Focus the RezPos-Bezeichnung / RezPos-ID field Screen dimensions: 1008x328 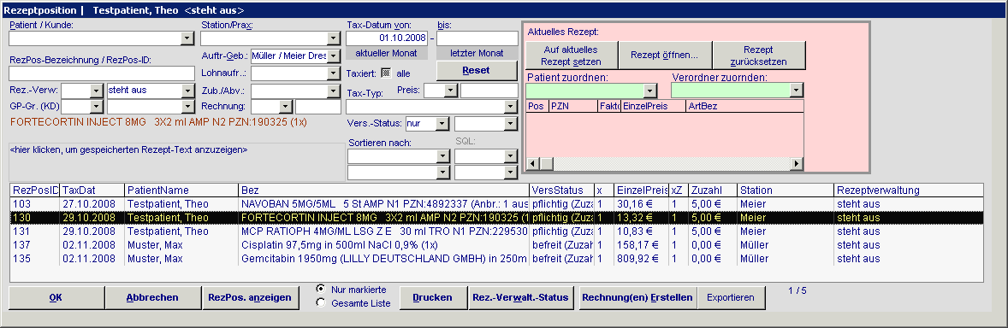(x=102, y=73)
